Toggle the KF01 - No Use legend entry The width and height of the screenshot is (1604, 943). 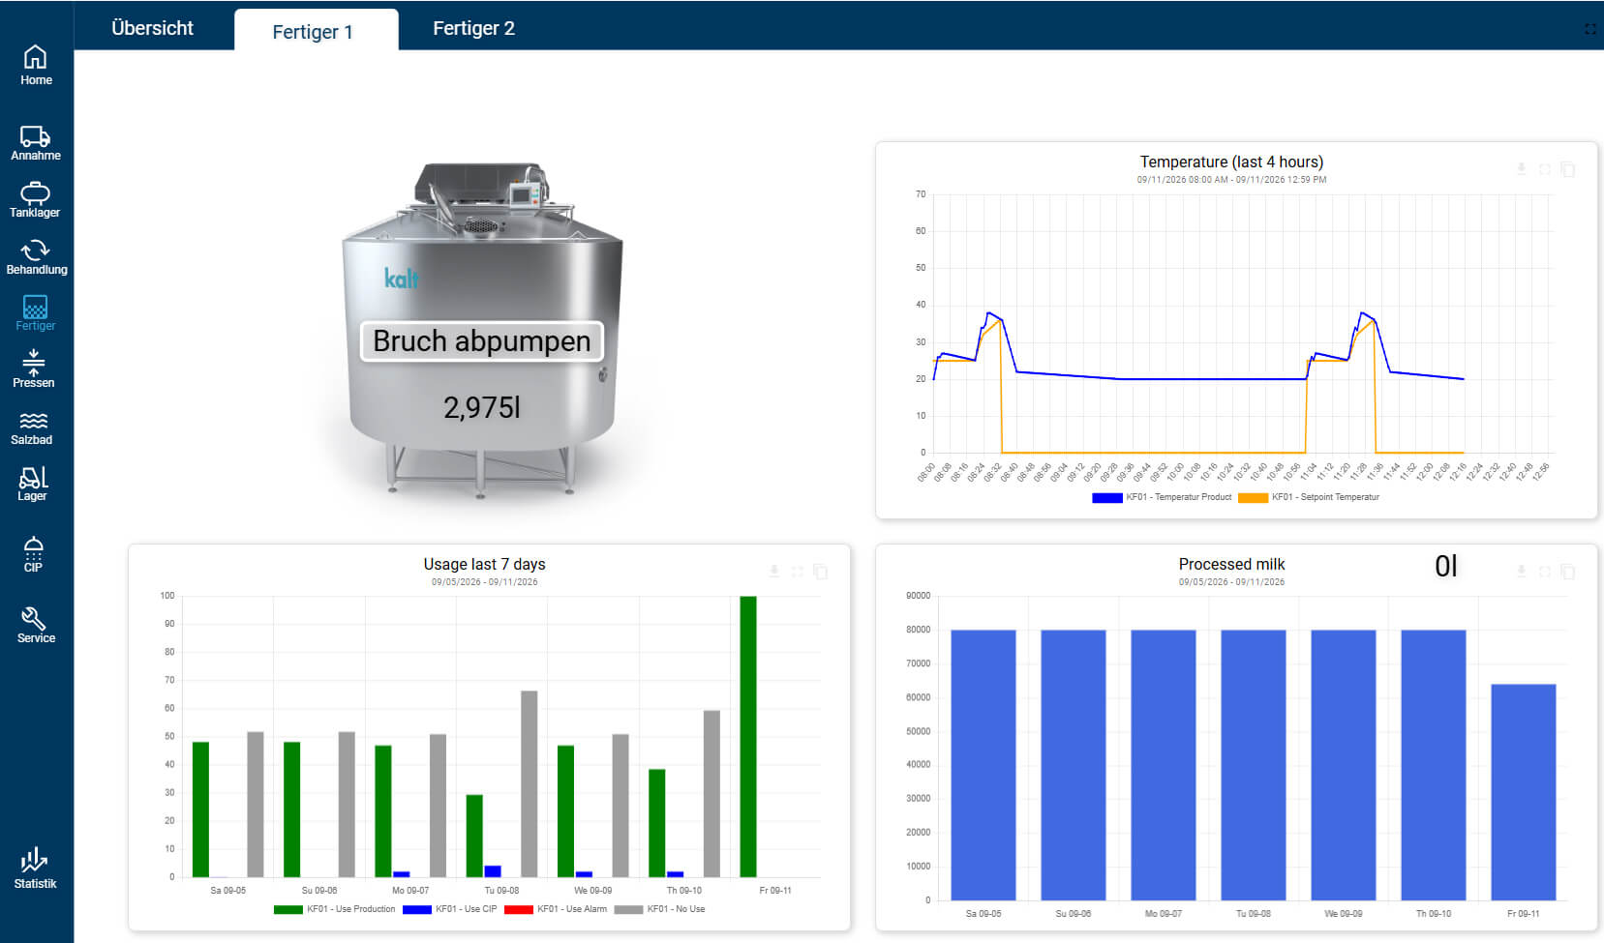pos(660,909)
